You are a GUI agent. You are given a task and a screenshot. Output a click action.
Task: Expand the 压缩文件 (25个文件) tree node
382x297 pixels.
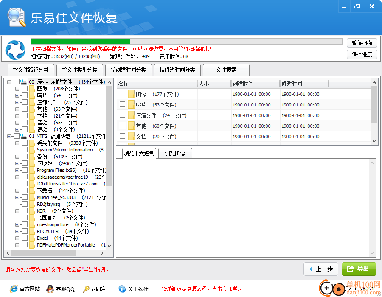(17, 103)
